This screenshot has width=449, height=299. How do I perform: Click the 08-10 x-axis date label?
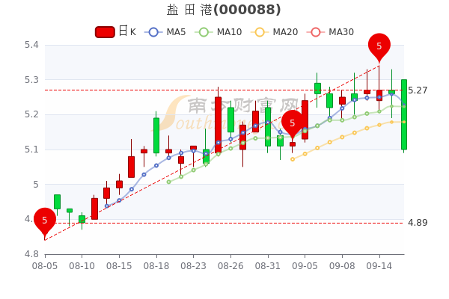82,266
